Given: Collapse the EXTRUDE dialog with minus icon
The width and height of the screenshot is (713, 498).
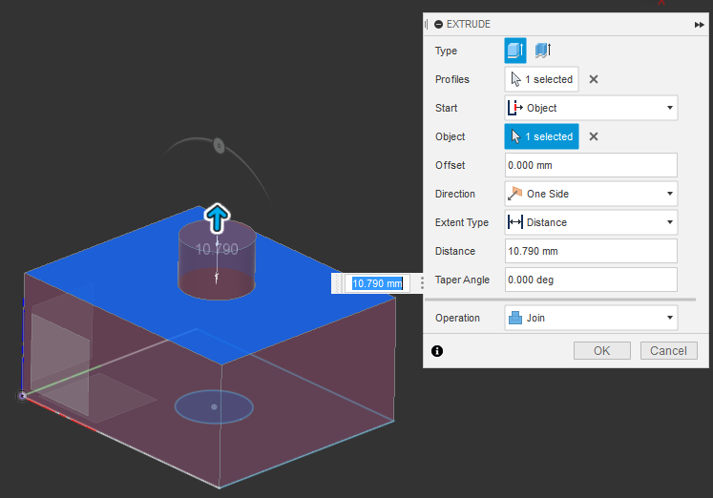Looking at the screenshot, I should click(438, 25).
